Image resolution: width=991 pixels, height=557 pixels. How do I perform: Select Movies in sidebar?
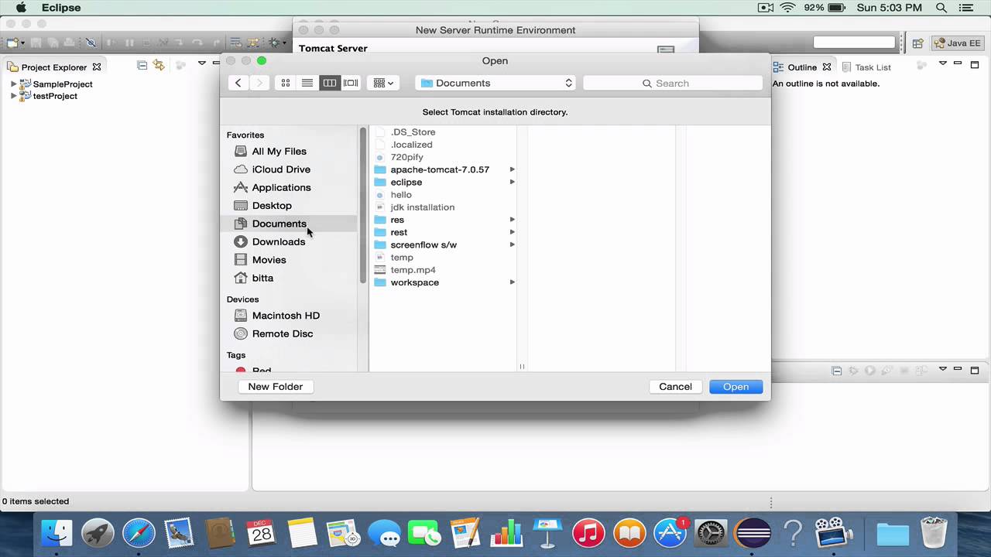coord(269,260)
